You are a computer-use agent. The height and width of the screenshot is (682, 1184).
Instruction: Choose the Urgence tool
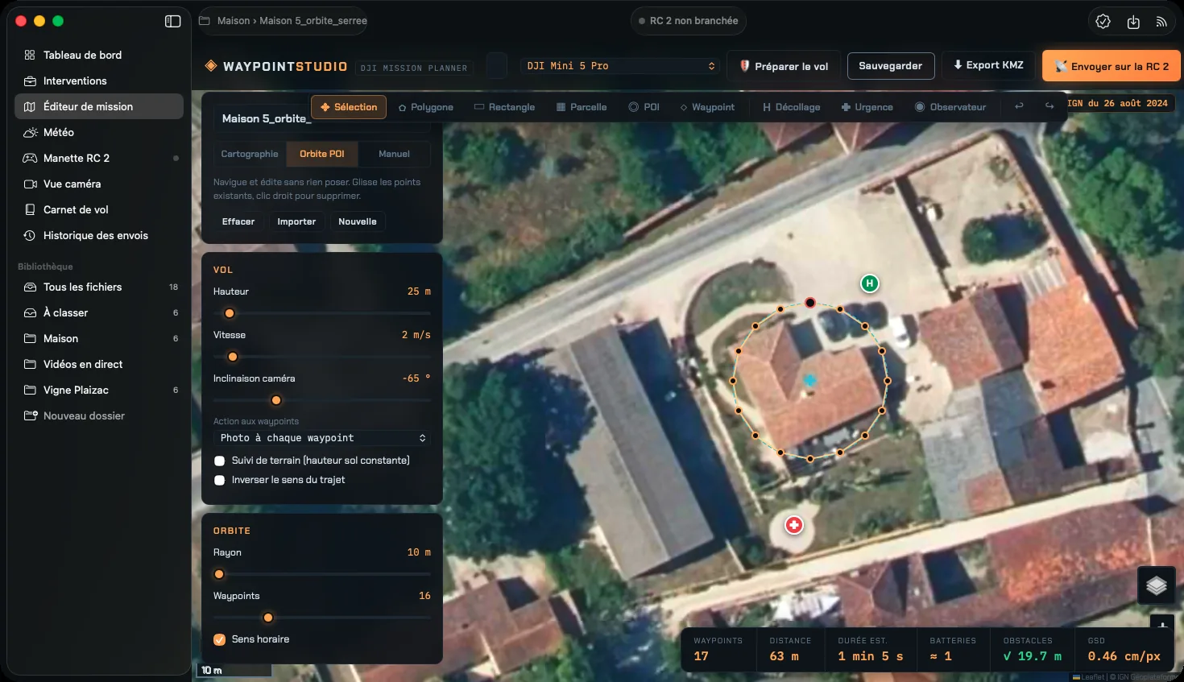(867, 107)
